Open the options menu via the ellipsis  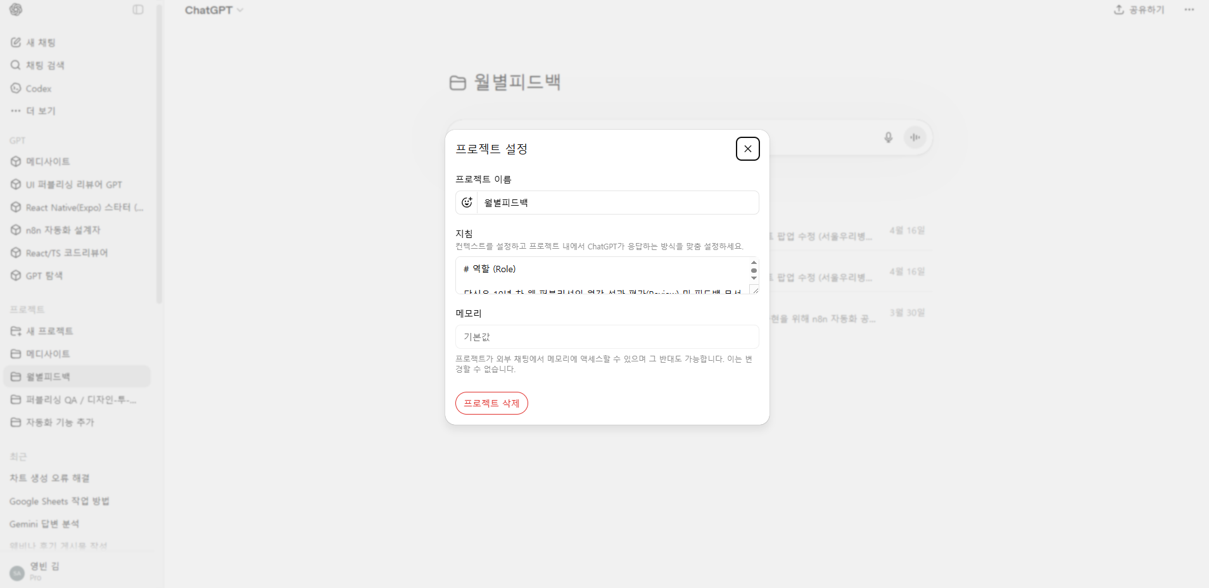[x=1188, y=9]
